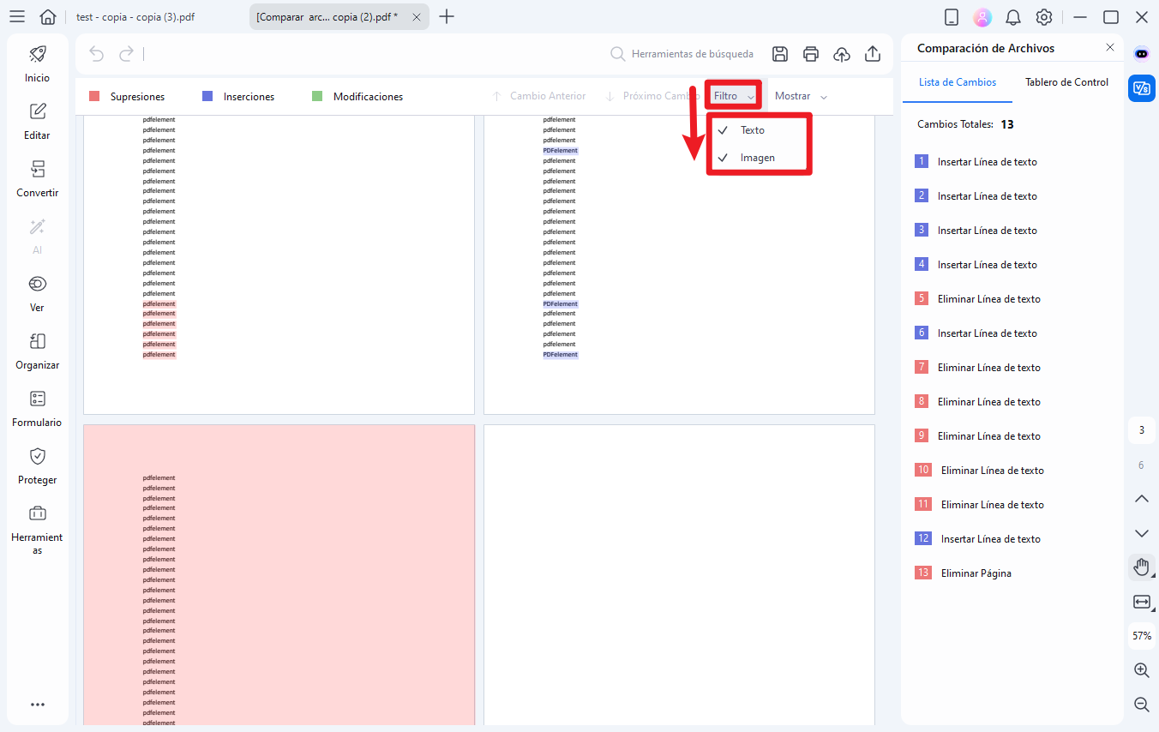Switch to the Tablero de Control tab

[1066, 81]
